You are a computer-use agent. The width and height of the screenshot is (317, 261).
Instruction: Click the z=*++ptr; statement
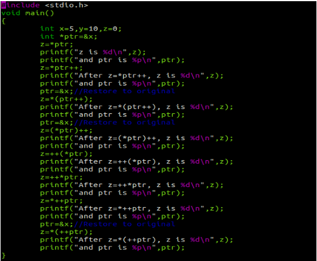click(61, 201)
